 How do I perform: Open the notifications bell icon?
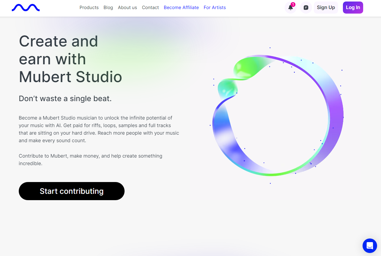[291, 8]
